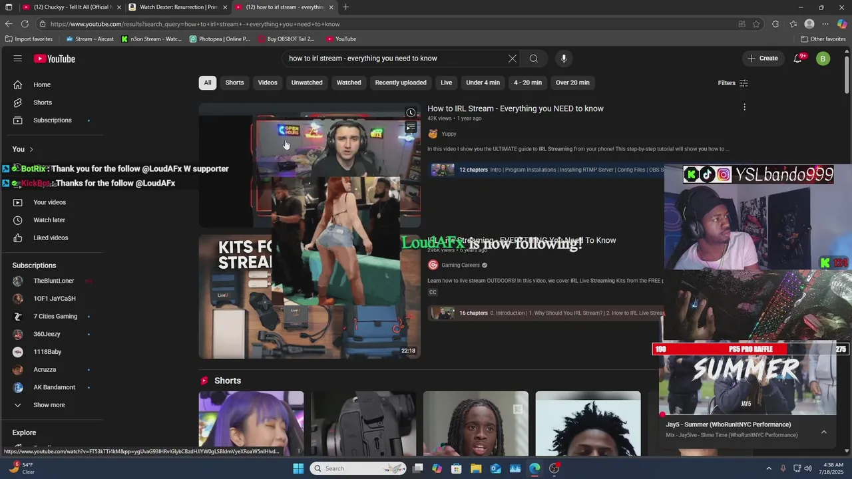The height and width of the screenshot is (479, 852).
Task: Open File Explorer from the taskbar
Action: (476, 468)
